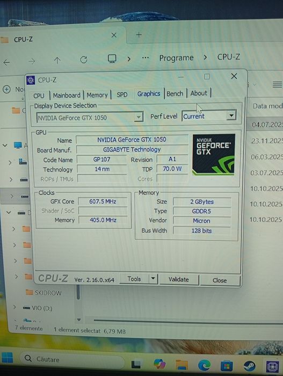The width and height of the screenshot is (283, 376).
Task: Open Steam from the taskbar
Action: coord(249,366)
